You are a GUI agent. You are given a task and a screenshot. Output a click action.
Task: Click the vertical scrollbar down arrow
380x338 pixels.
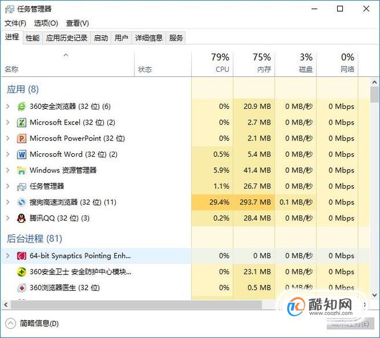pyautogui.click(x=374, y=295)
